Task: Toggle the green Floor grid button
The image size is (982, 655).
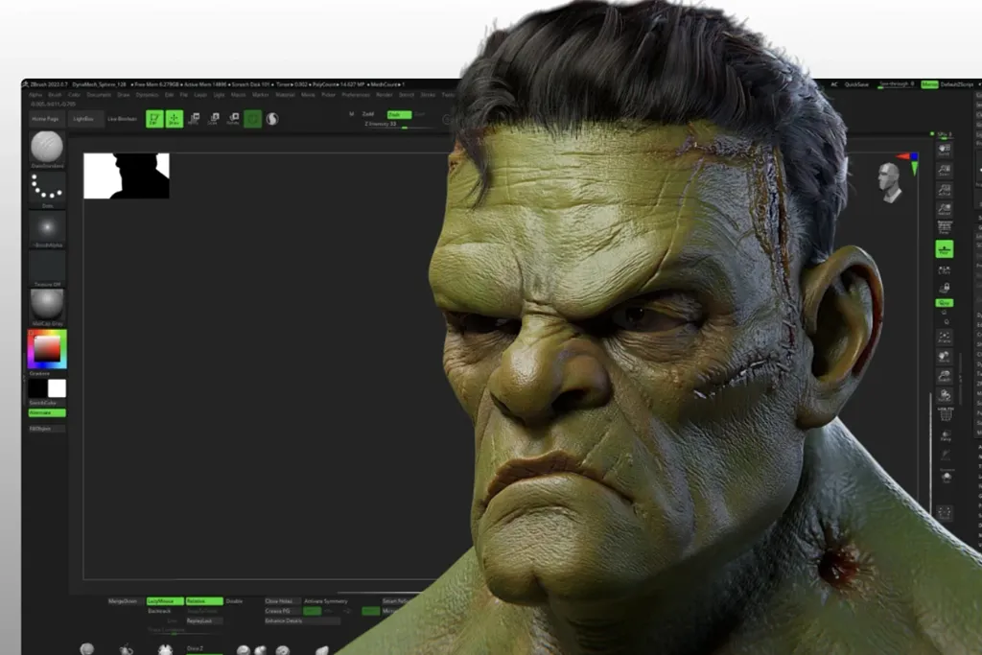Action: tap(945, 249)
